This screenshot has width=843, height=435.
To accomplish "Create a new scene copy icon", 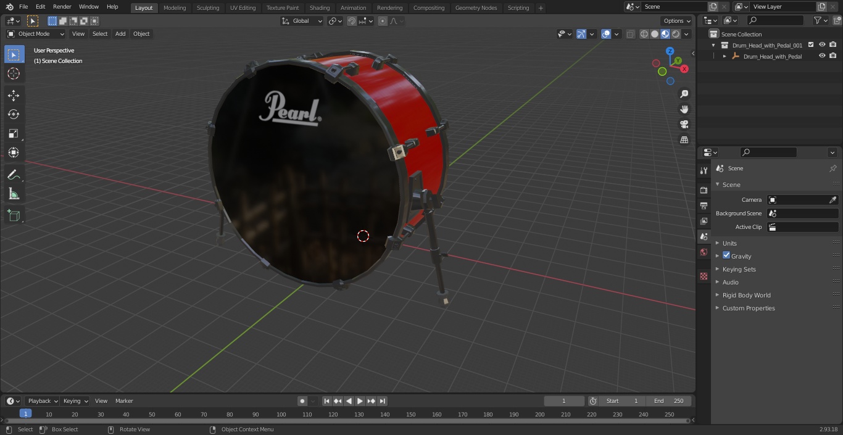I will pos(713,7).
